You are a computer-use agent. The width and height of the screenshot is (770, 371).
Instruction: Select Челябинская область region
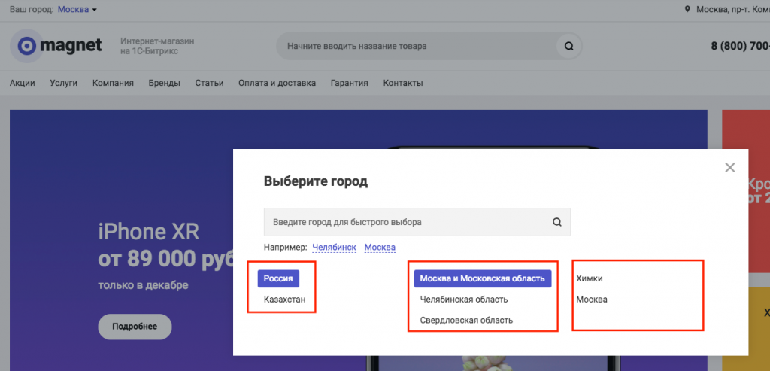[464, 300]
